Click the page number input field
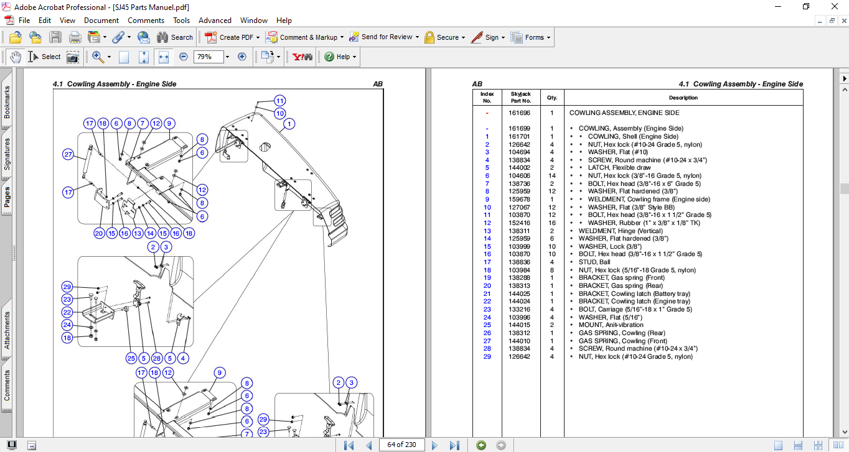 pyautogui.click(x=403, y=445)
